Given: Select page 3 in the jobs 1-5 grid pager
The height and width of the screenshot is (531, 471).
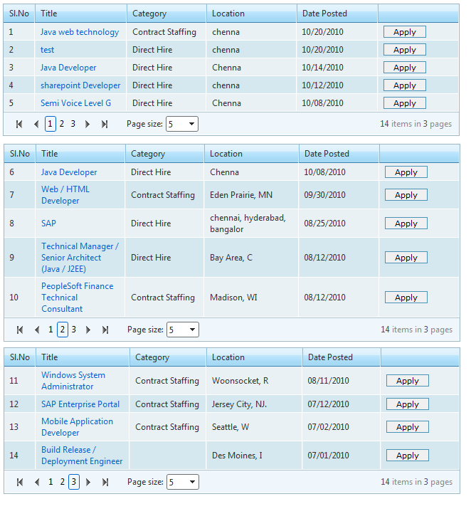Looking at the screenshot, I should coord(73,124).
